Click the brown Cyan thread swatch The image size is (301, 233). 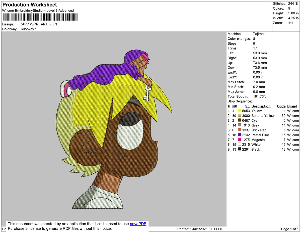click(239, 120)
